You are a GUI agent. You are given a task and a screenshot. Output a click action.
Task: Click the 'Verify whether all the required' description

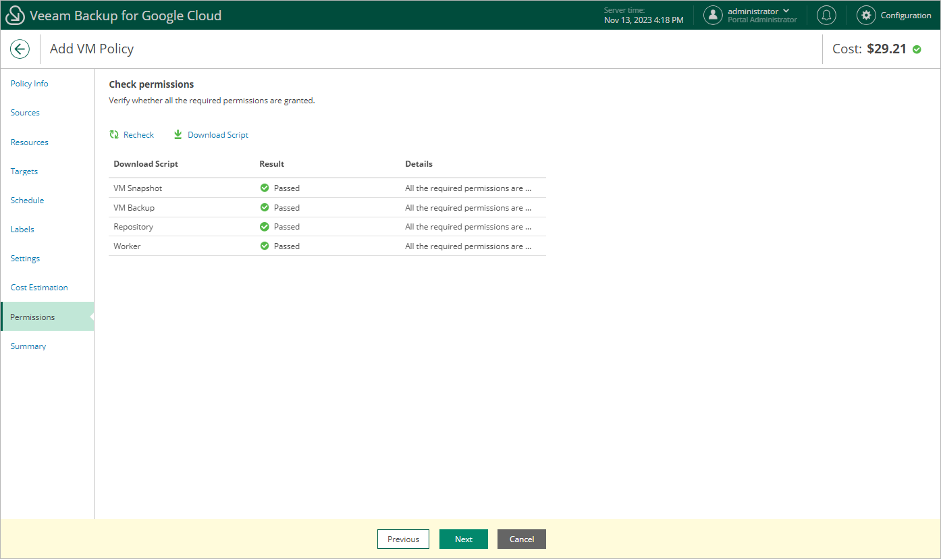click(212, 101)
